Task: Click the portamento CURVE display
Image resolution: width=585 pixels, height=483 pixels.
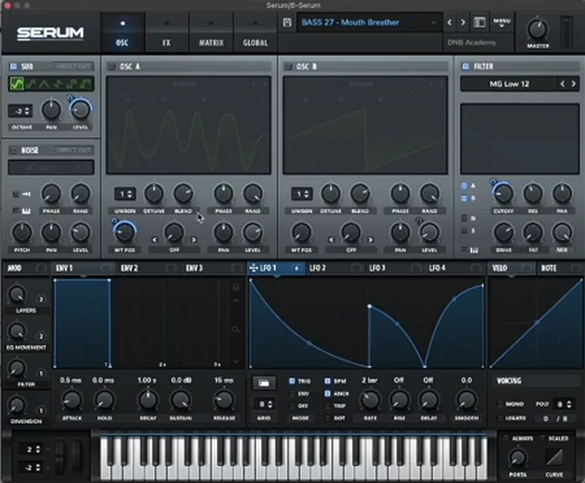Action: pyautogui.click(x=554, y=457)
